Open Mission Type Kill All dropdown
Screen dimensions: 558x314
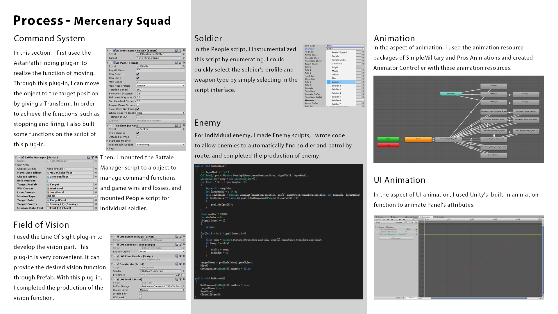71,196
